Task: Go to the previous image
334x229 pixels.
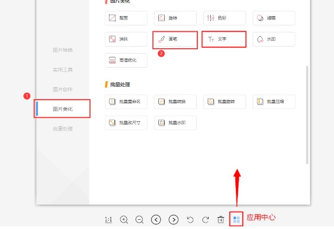Action: tap(156, 219)
